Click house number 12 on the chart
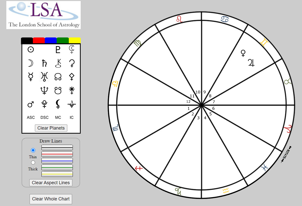The width and height of the screenshot is (302, 206). [188, 101]
